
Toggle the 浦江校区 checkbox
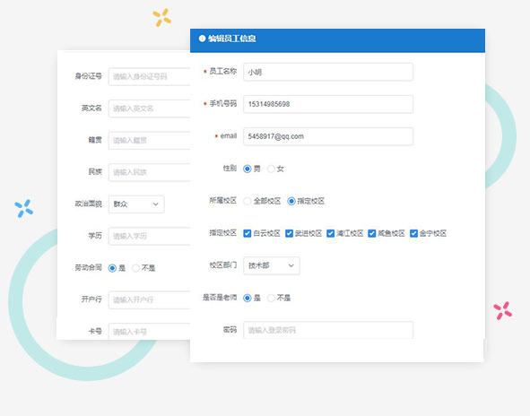pyautogui.click(x=331, y=233)
